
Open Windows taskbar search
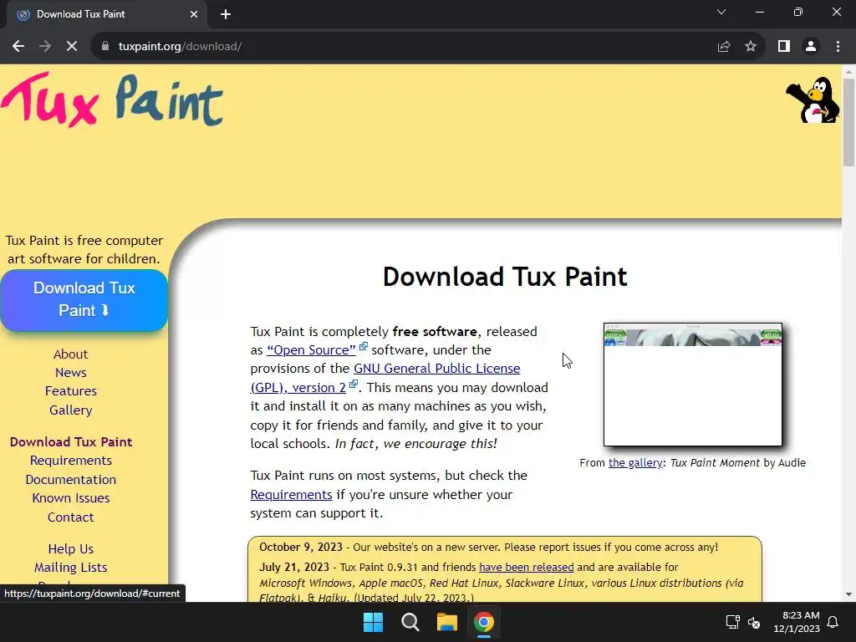point(410,622)
